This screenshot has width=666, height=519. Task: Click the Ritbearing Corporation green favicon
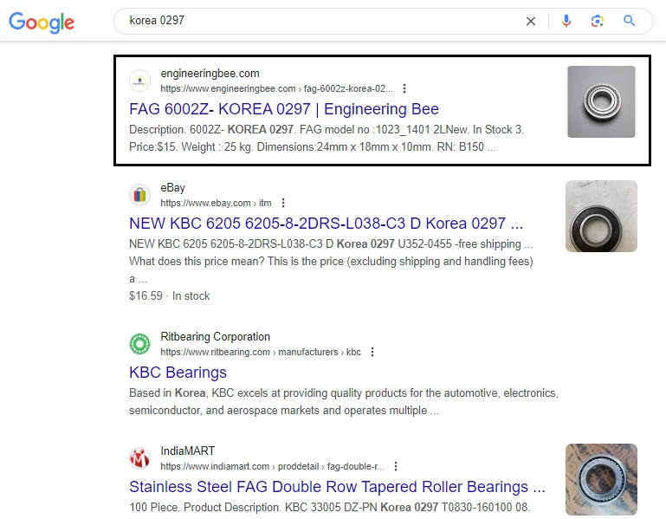pos(139,344)
